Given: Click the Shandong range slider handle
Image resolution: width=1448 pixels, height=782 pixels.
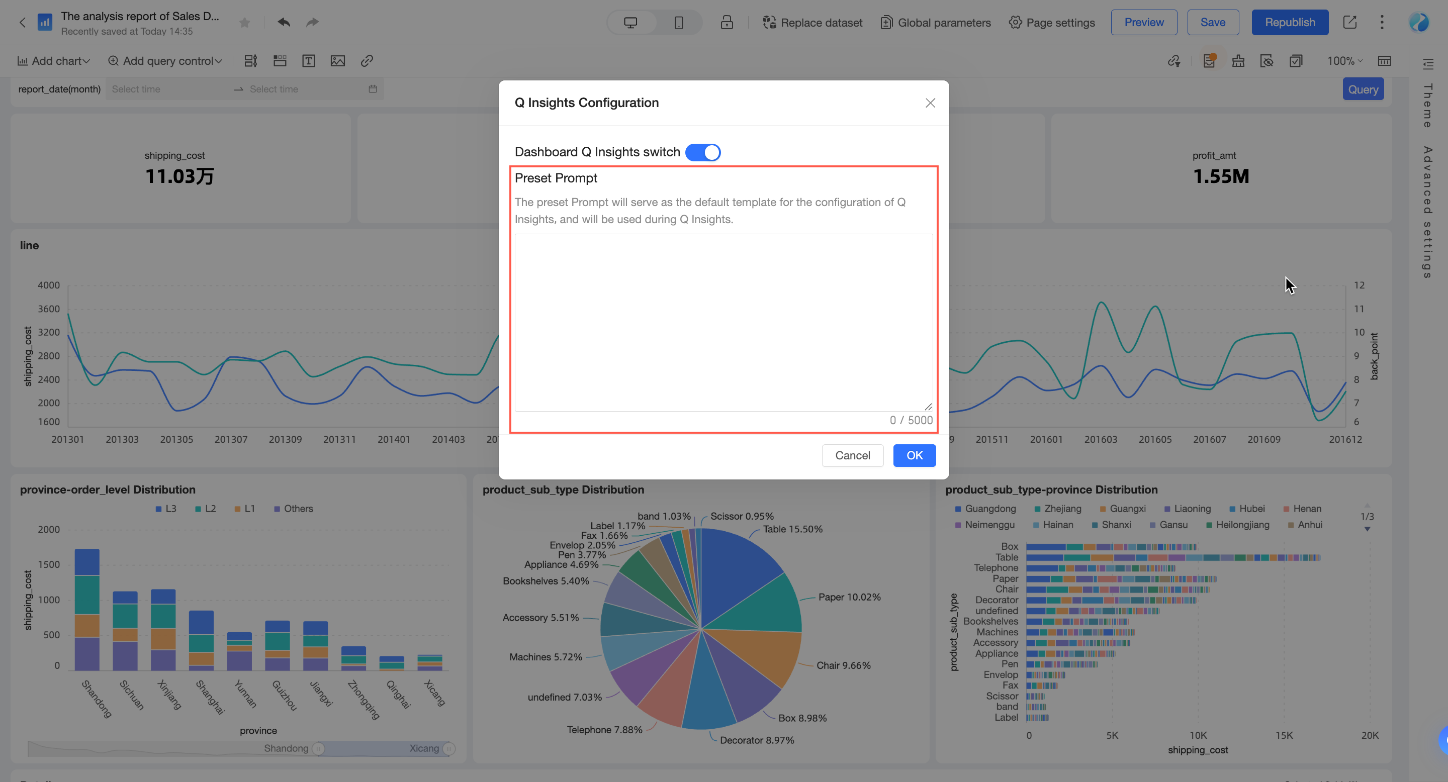Looking at the screenshot, I should point(318,748).
